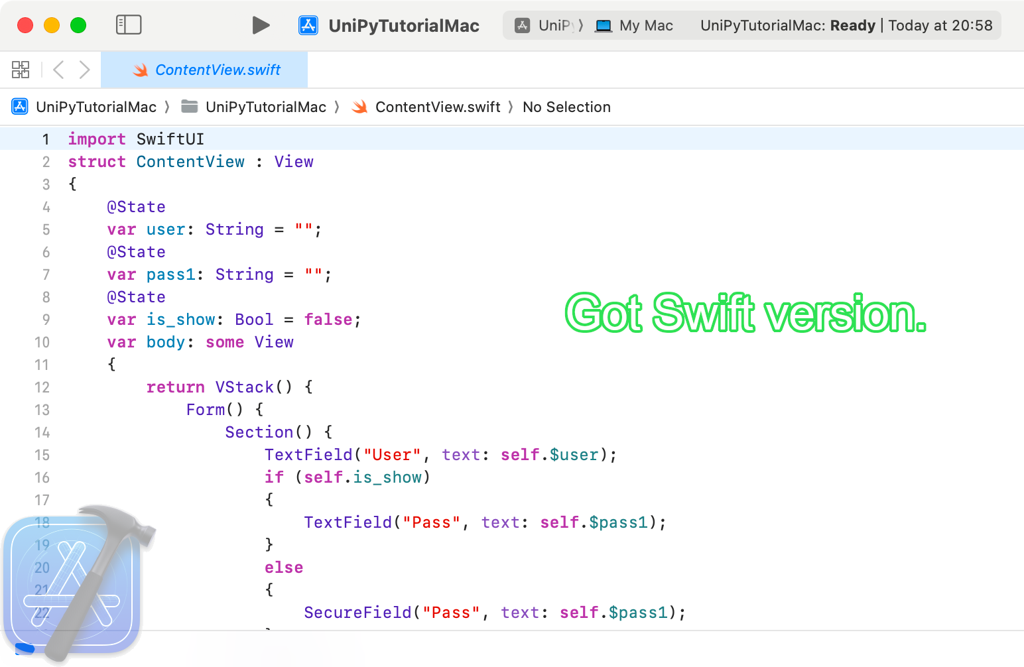Click the forward navigation arrow
1024x667 pixels.
[x=84, y=69]
